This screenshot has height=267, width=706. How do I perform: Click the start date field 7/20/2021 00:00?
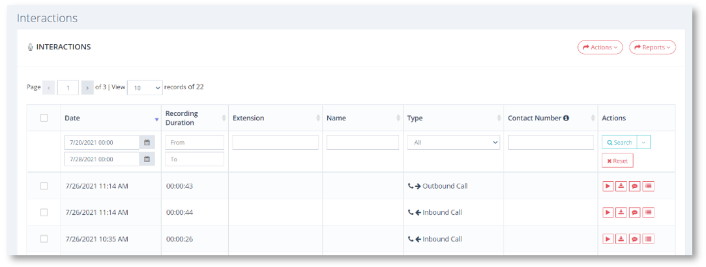point(102,143)
